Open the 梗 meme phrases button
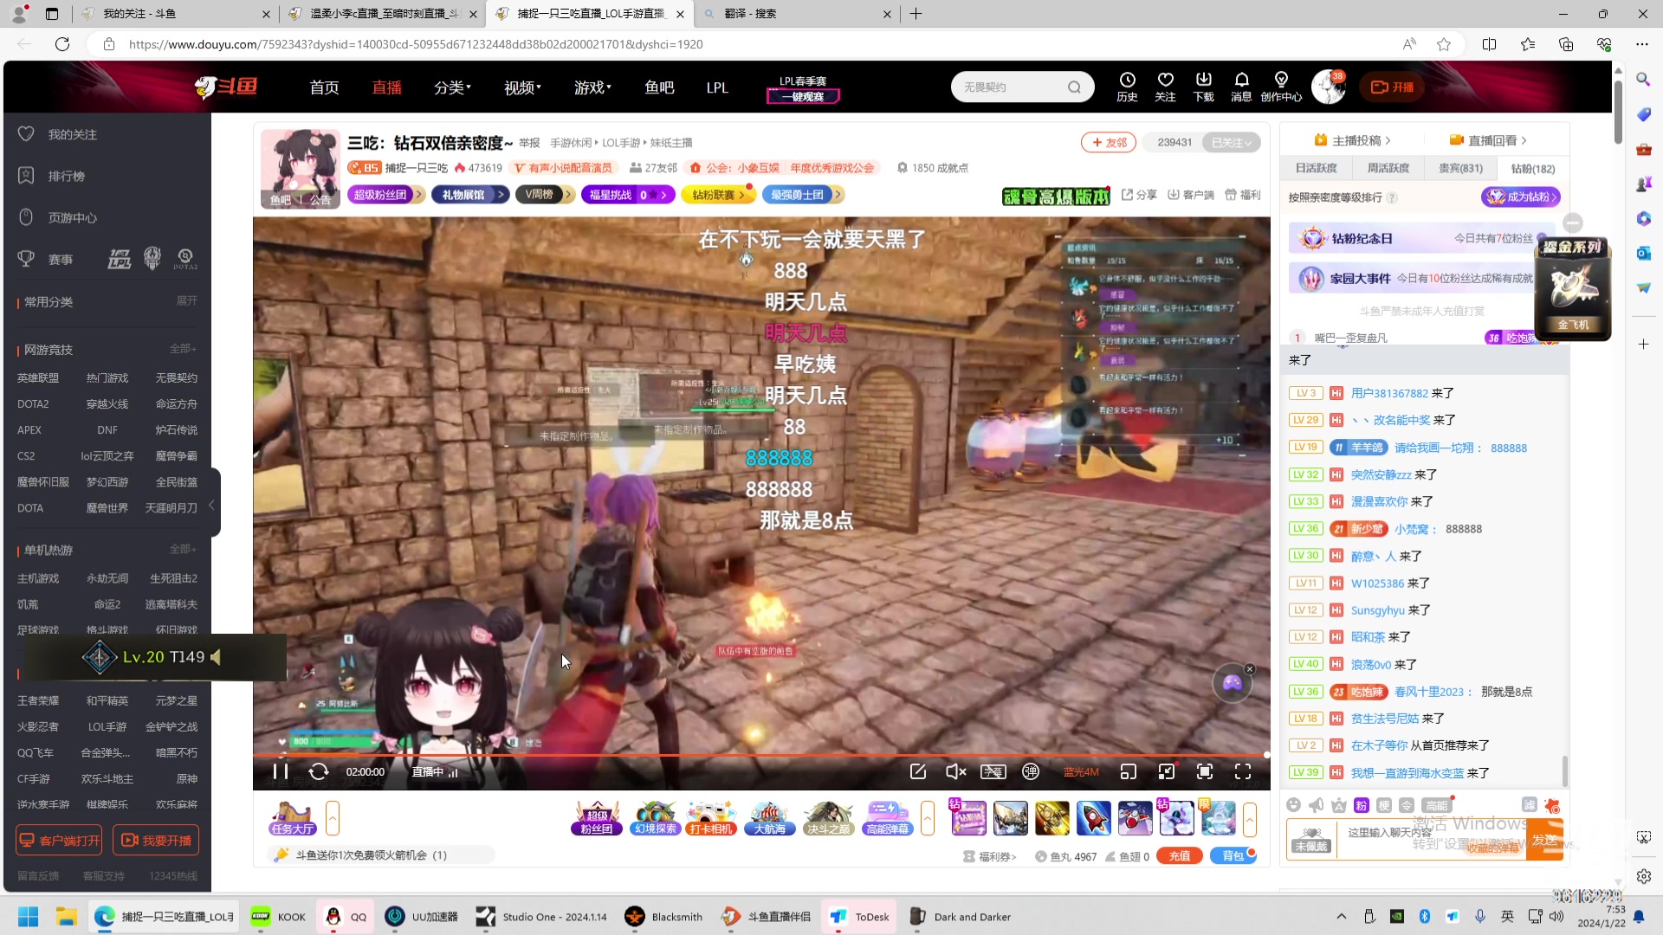This screenshot has height=935, width=1663. (x=1384, y=805)
